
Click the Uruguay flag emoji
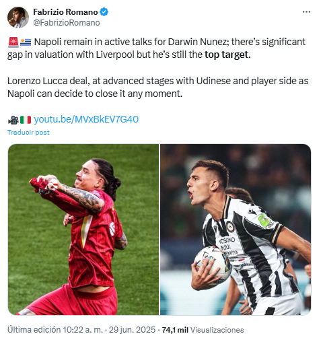pyautogui.click(x=26, y=42)
